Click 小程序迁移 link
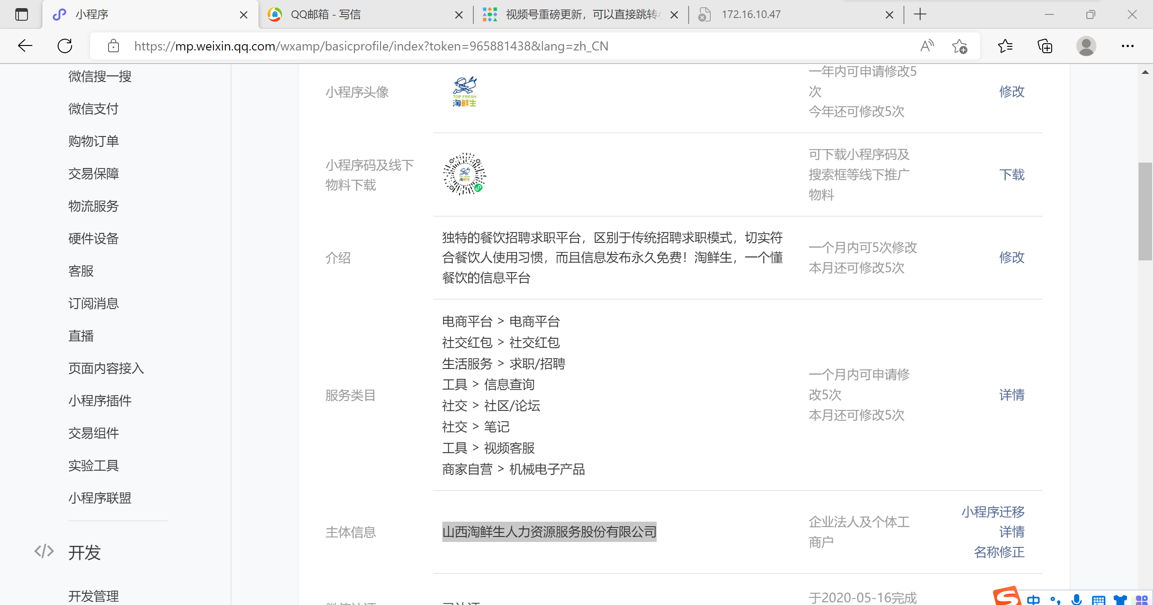 pos(993,512)
